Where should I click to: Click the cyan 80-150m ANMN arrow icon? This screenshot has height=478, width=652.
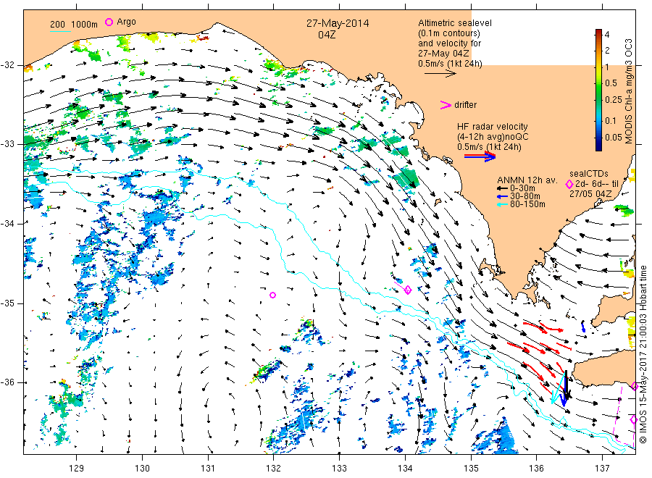pyautogui.click(x=503, y=204)
